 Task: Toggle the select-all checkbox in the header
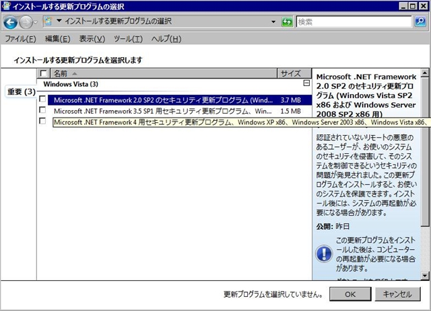[x=43, y=73]
